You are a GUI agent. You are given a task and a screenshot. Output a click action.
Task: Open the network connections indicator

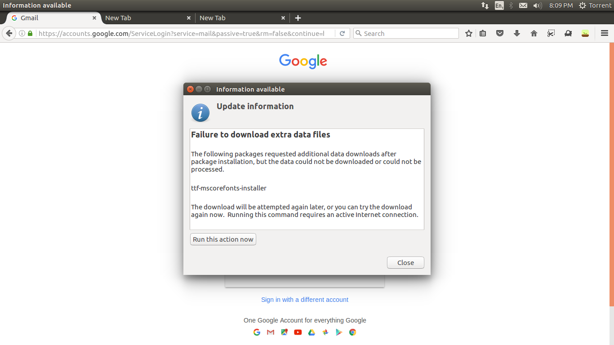click(485, 5)
